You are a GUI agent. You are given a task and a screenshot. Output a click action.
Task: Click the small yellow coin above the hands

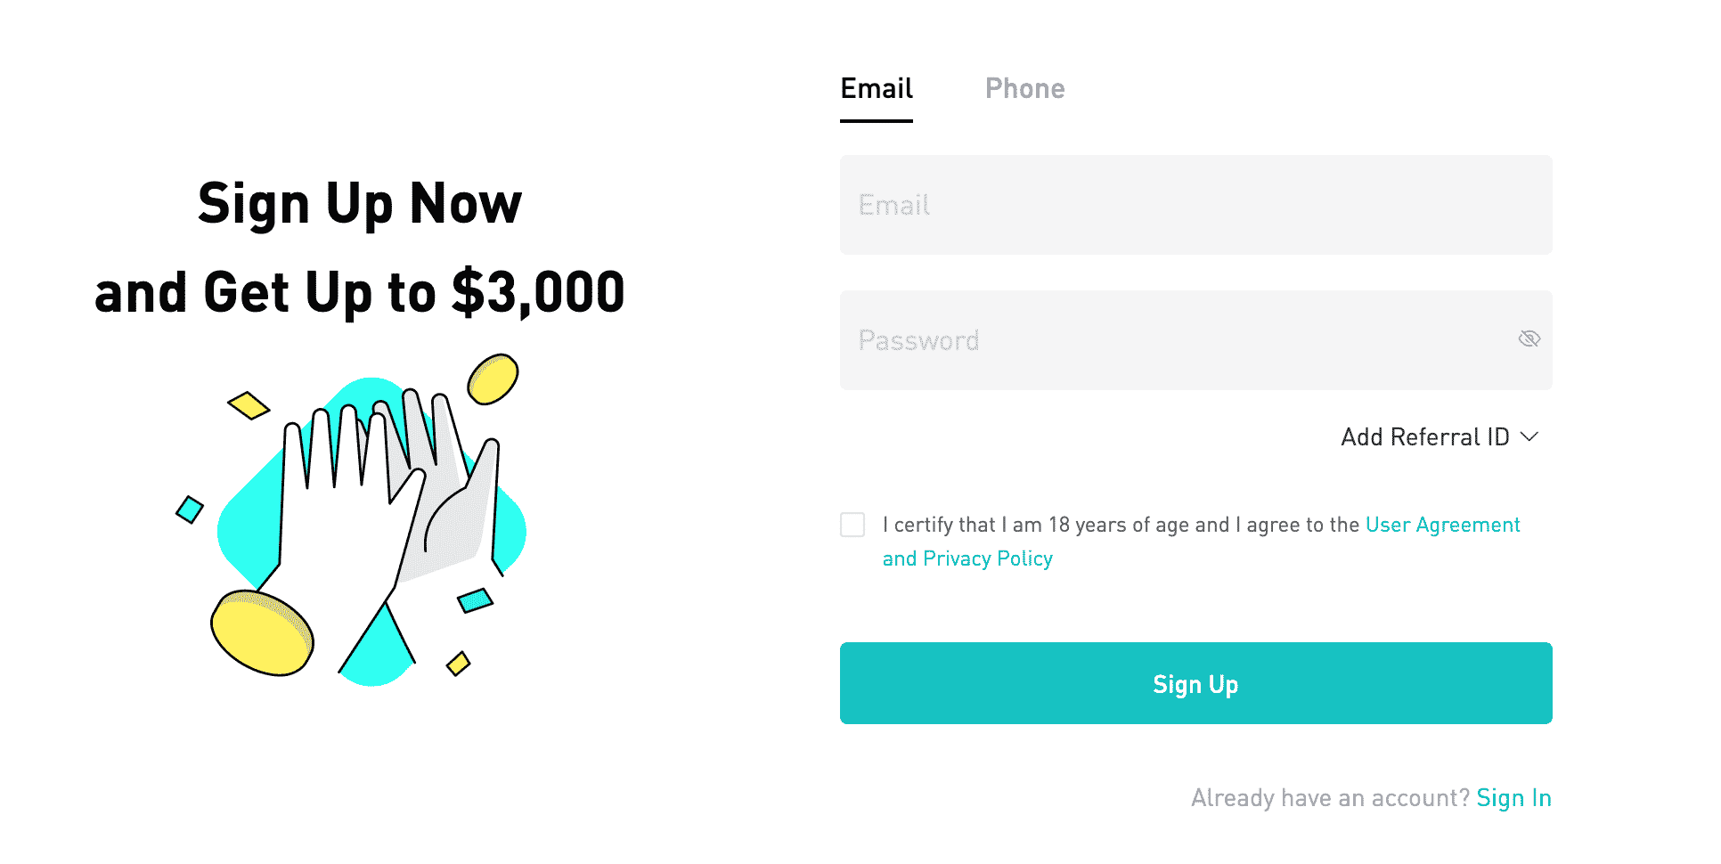[x=493, y=379]
